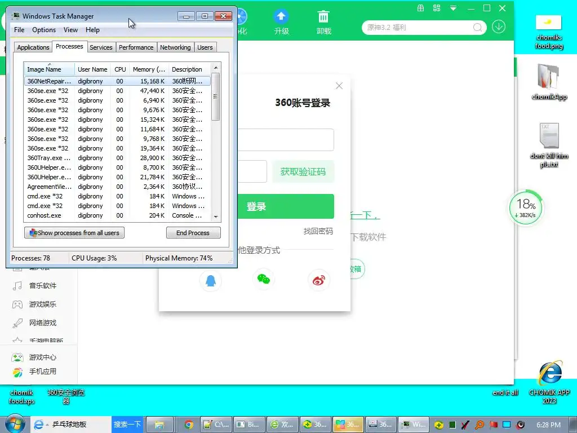Screen dimensions: 577x433
Task: Click the verification code input field
Action: (252, 171)
